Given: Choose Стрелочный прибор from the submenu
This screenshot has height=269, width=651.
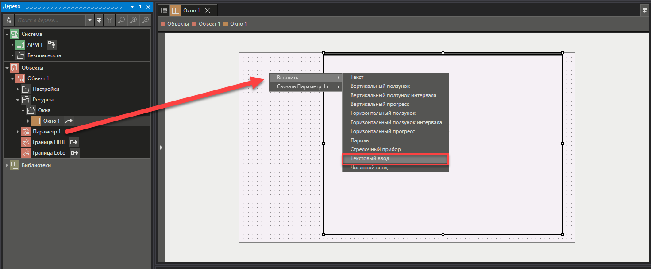Looking at the screenshot, I should click(x=375, y=149).
